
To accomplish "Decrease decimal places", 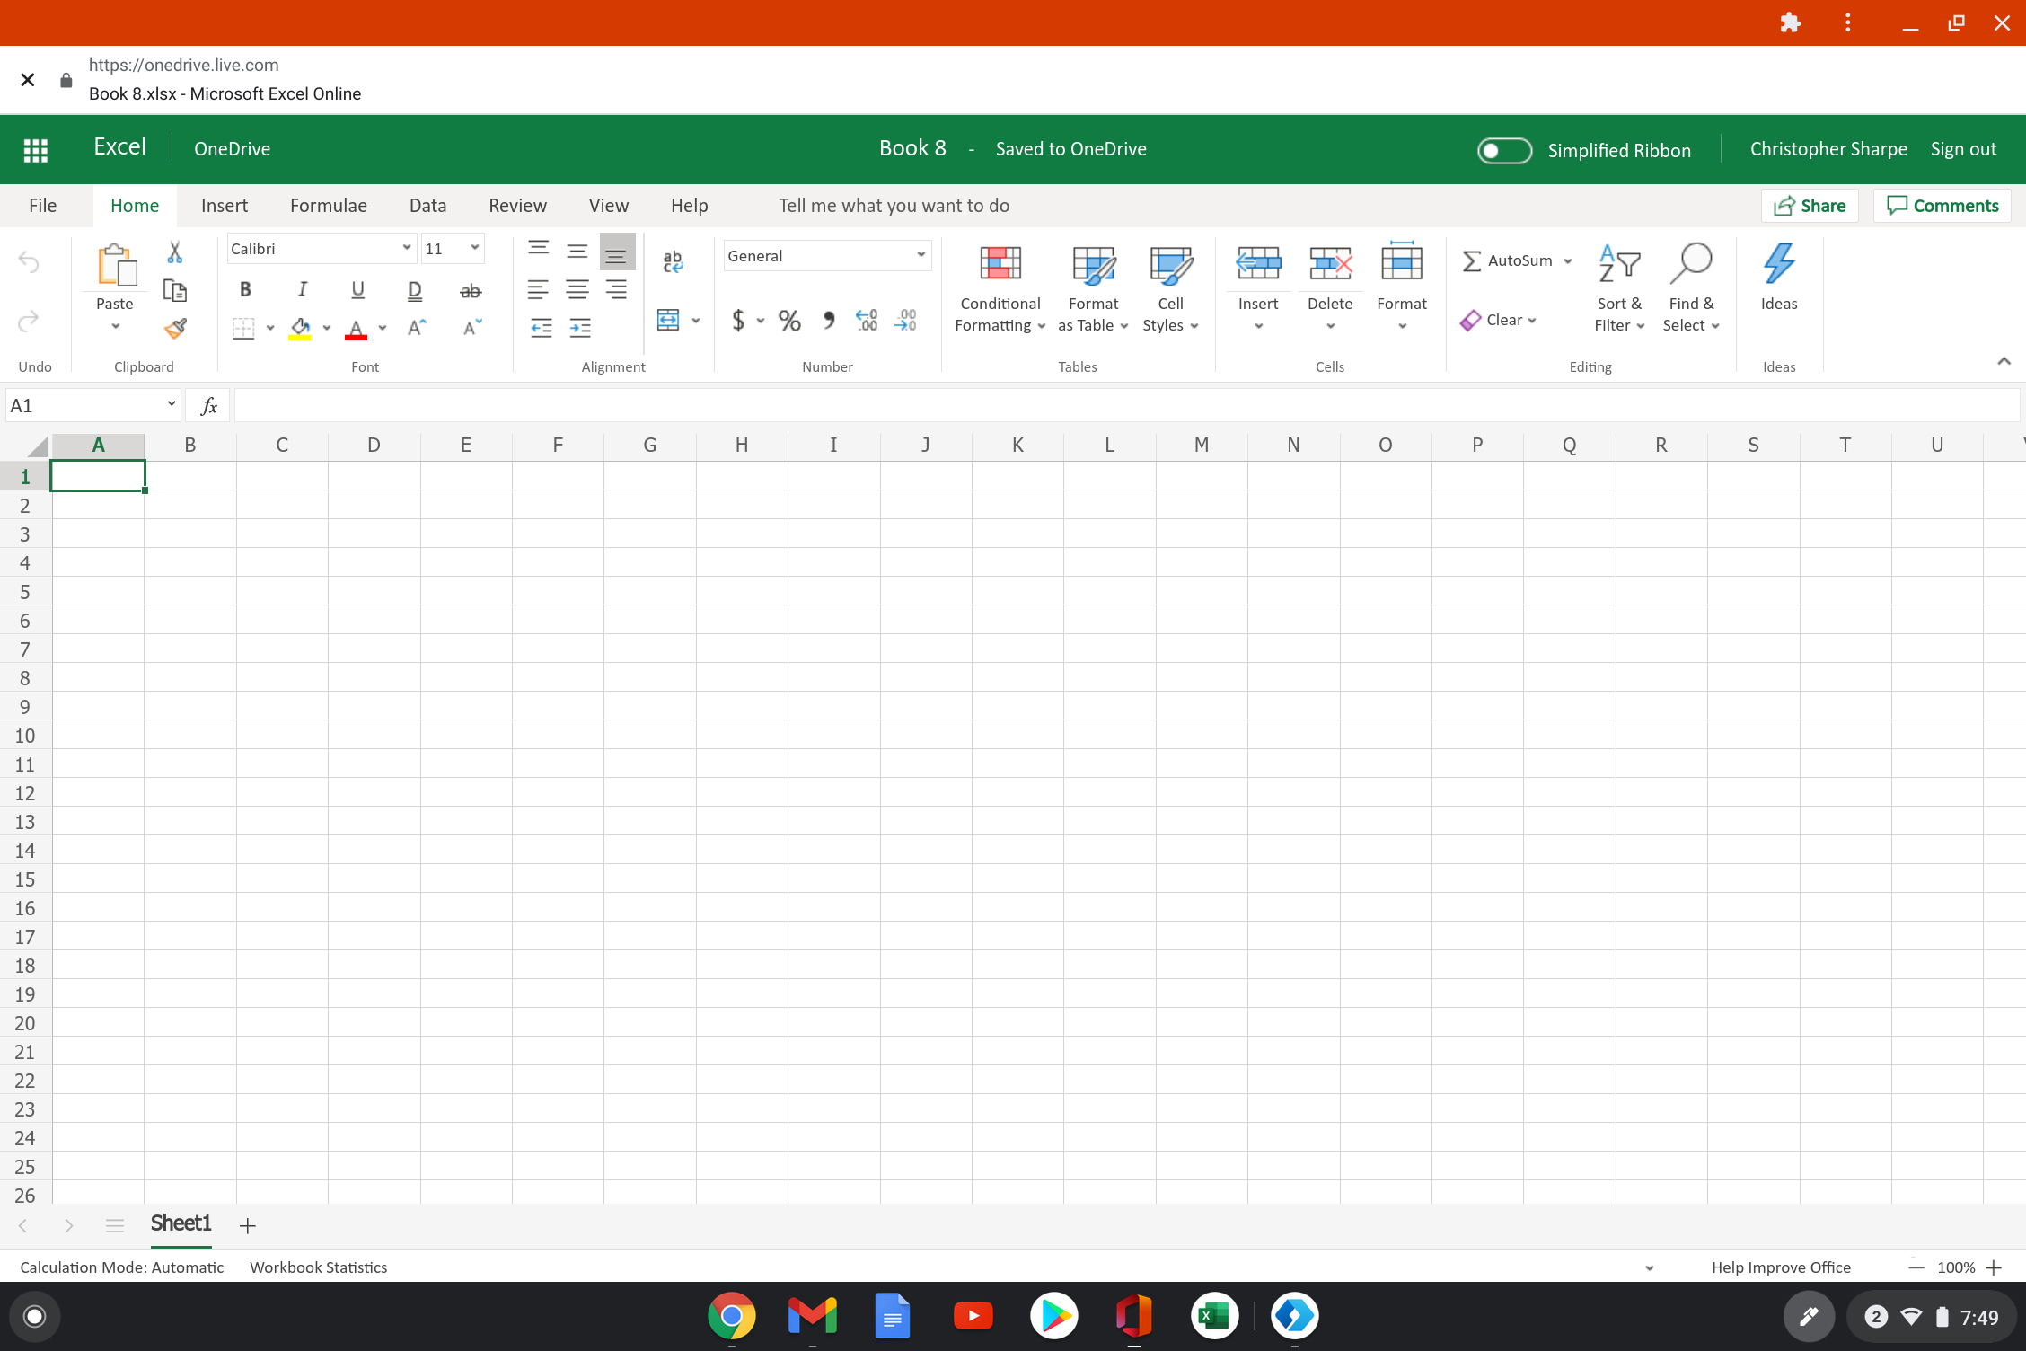I will pos(905,321).
